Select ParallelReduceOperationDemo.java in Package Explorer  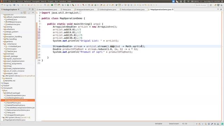21,108
